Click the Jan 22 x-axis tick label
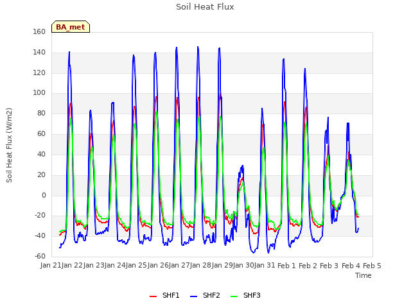The width and height of the screenshot is (411, 308). pyautogui.click(x=72, y=266)
